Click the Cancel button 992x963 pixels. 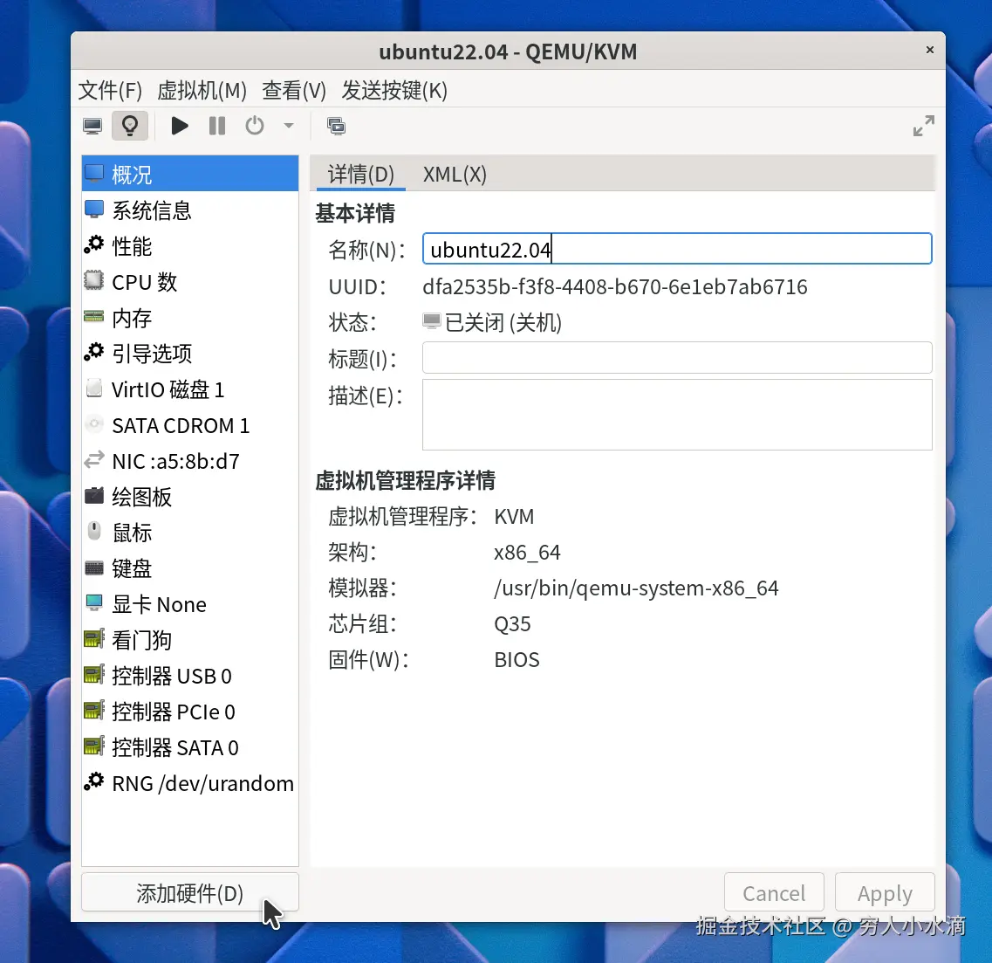click(774, 893)
